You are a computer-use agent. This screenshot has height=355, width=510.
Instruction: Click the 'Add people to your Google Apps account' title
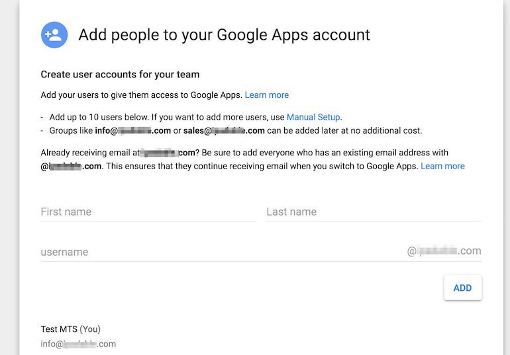(x=224, y=35)
